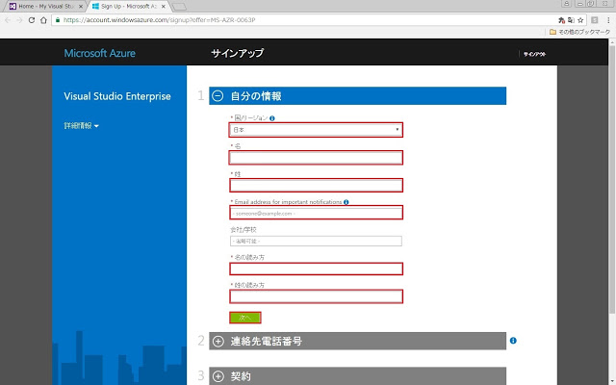Image resolution: width=616 pixels, height=385 pixels.
Task: Click the サインアップ page title
Action: (238, 53)
